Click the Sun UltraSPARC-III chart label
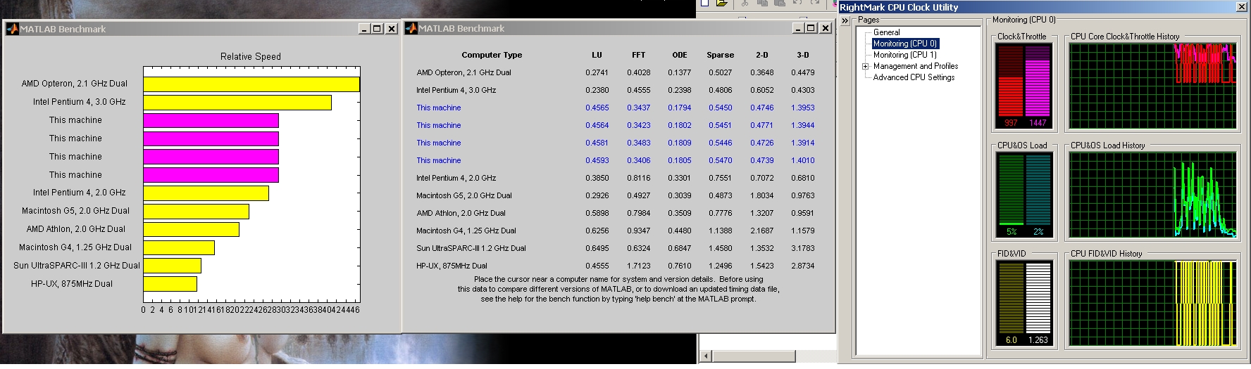The width and height of the screenshot is (1251, 369). [76, 266]
